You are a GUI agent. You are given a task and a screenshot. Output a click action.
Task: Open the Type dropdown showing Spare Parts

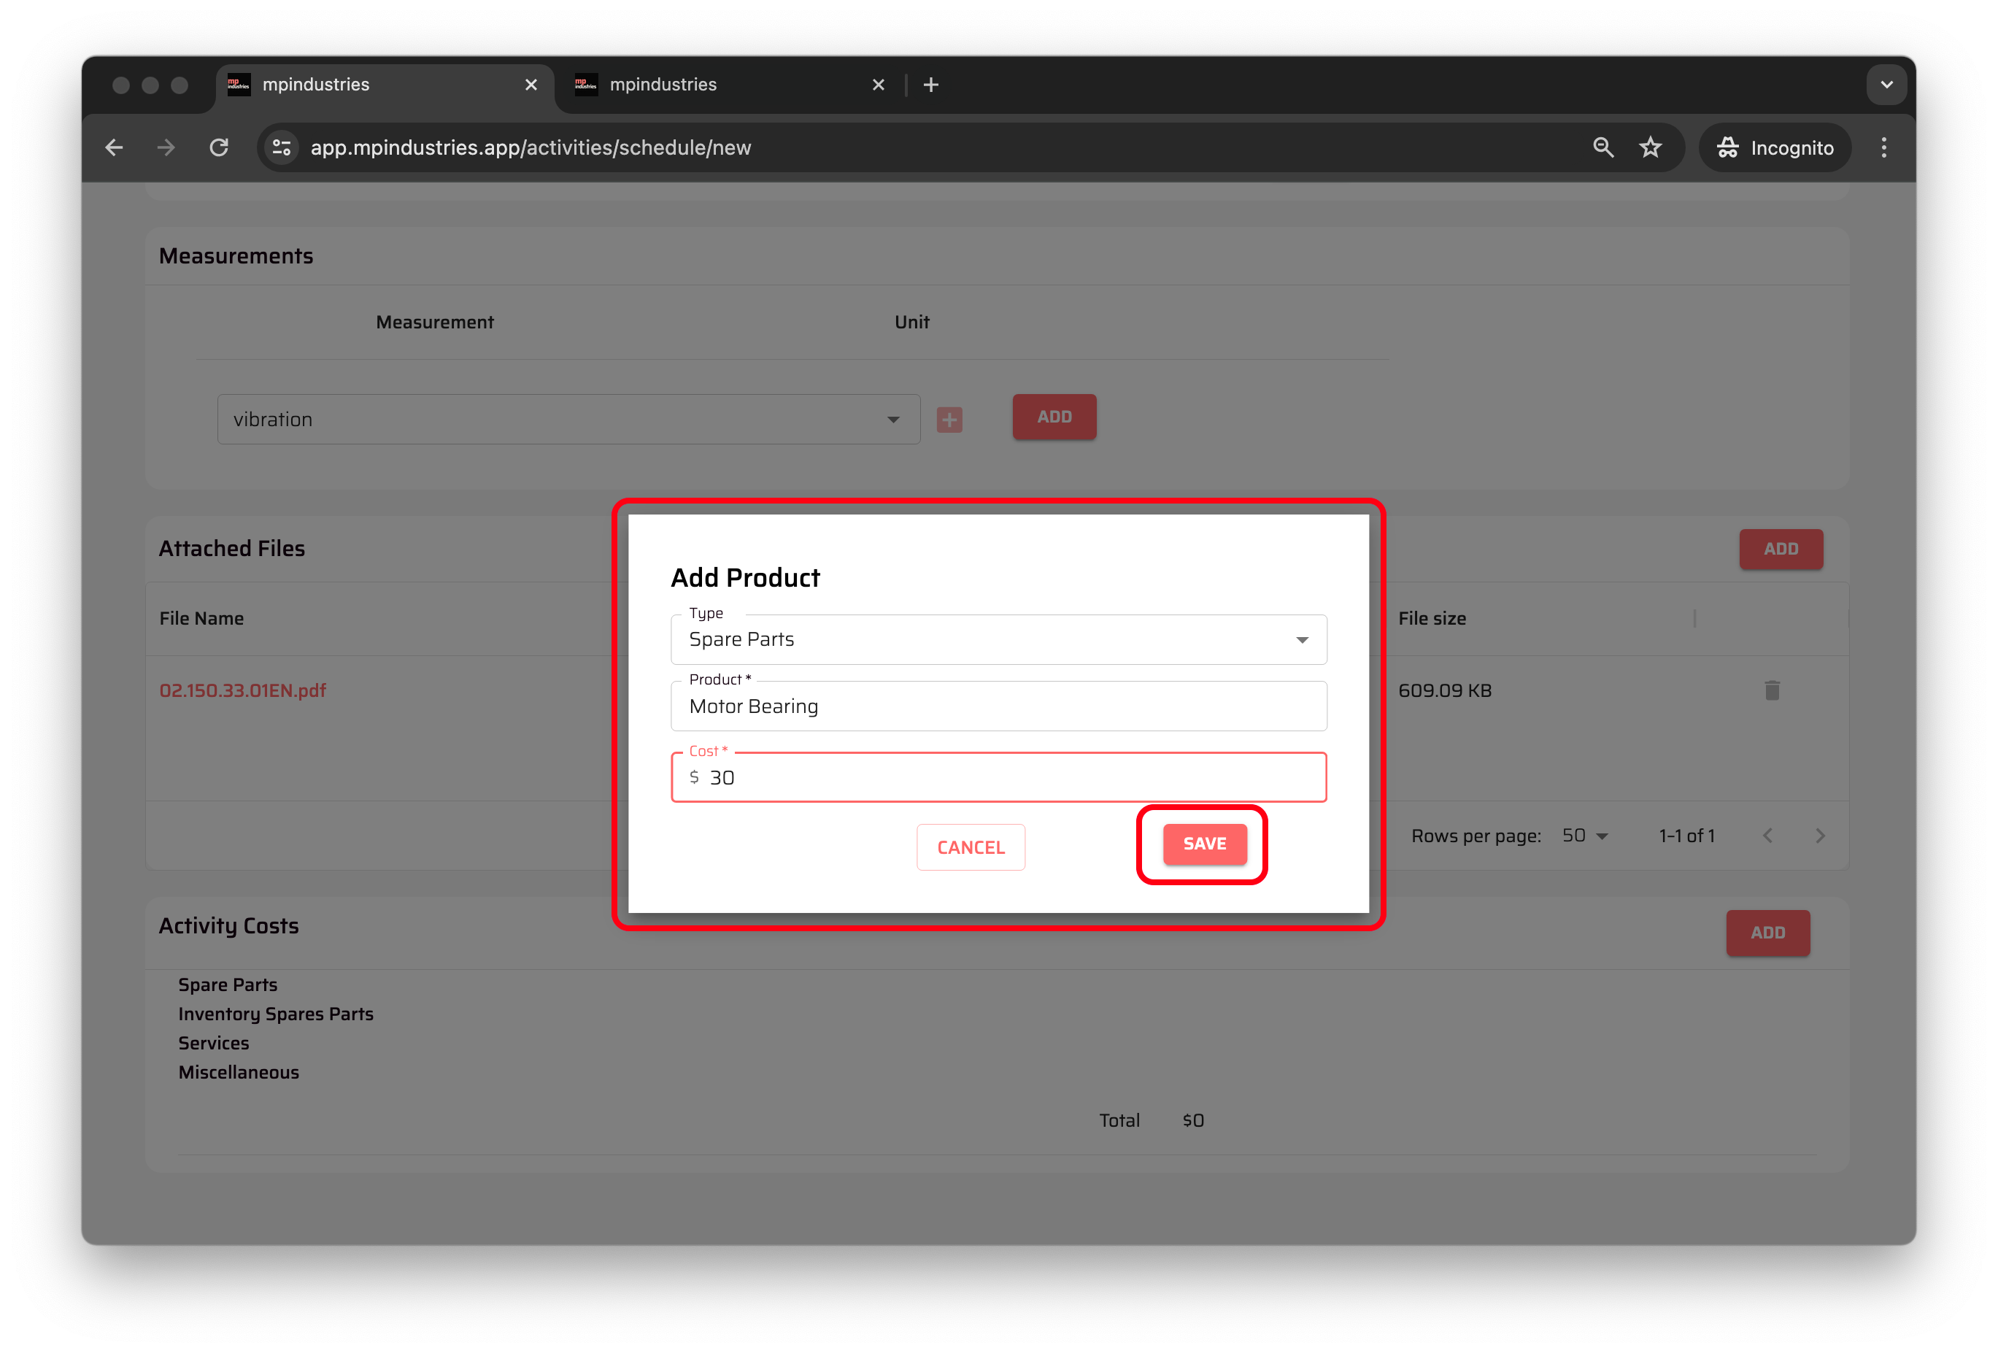998,639
